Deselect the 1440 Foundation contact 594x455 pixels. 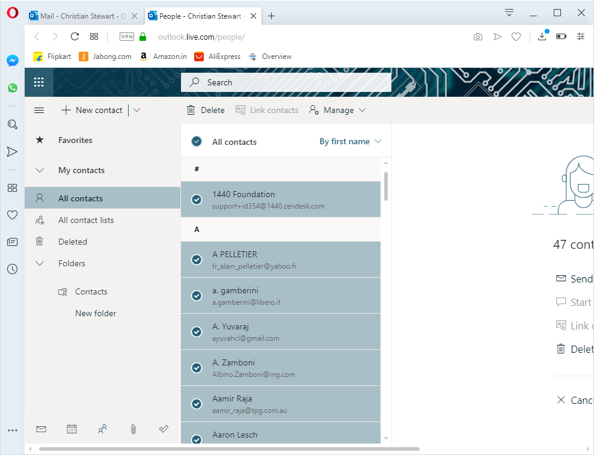click(197, 200)
